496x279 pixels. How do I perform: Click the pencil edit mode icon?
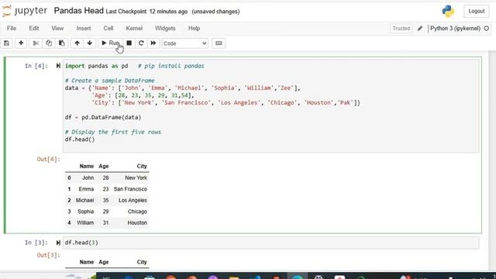[420, 29]
